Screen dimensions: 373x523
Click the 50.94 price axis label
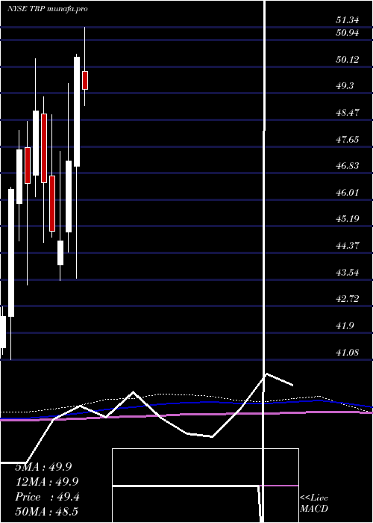click(x=348, y=33)
